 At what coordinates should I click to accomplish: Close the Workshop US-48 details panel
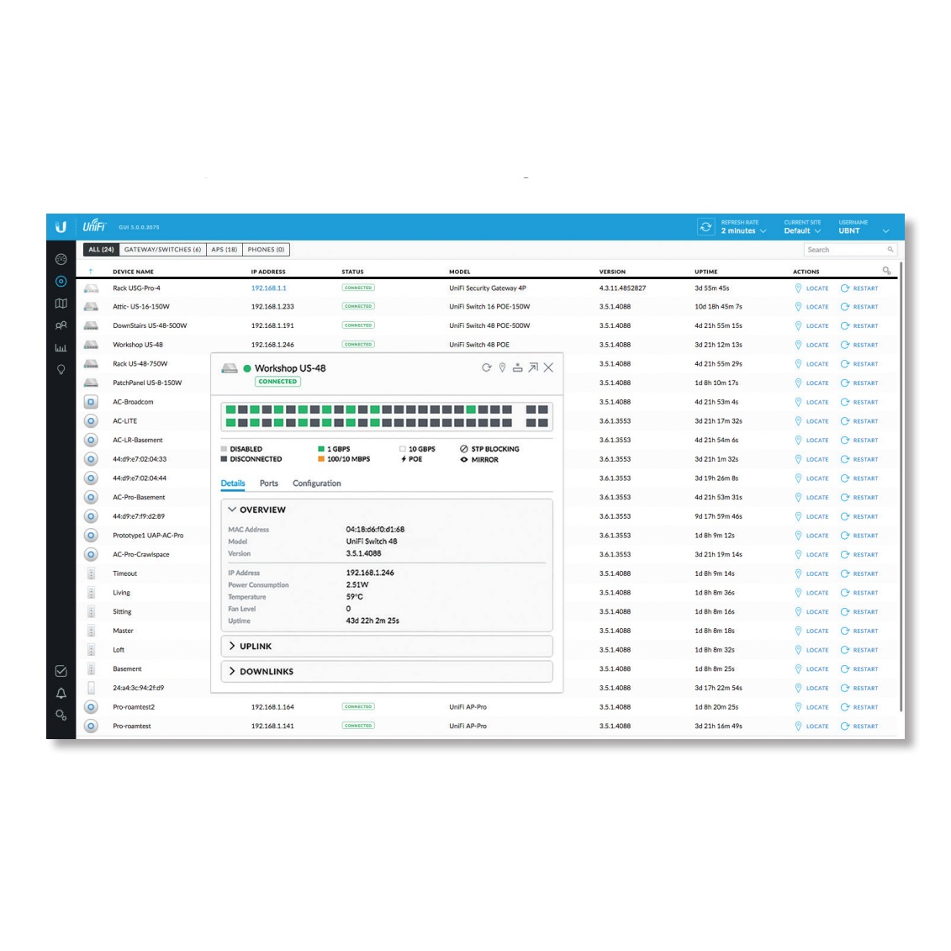548,367
